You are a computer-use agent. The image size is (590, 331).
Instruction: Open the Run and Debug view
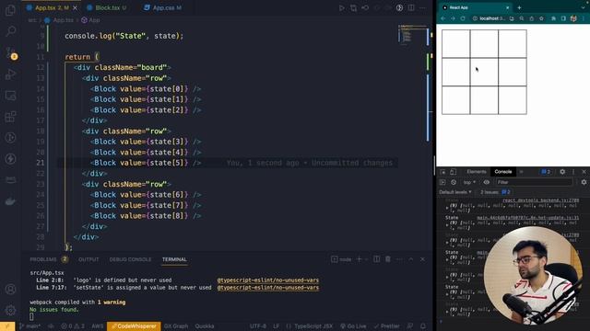pos(10,74)
